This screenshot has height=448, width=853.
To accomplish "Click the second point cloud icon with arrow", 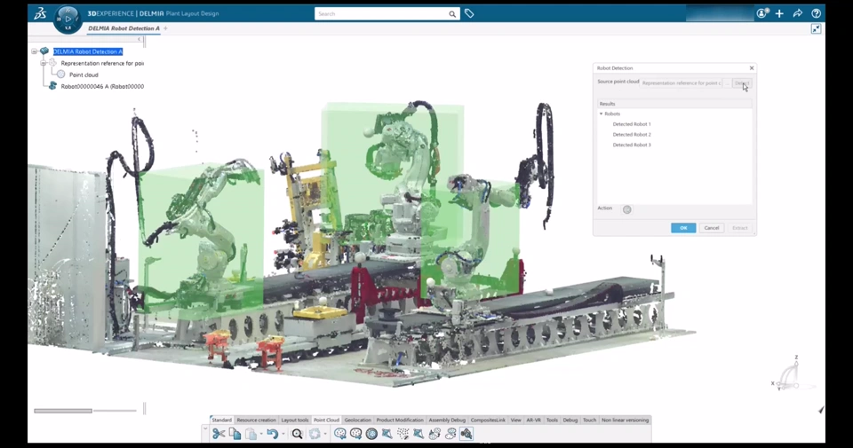I will pos(355,433).
